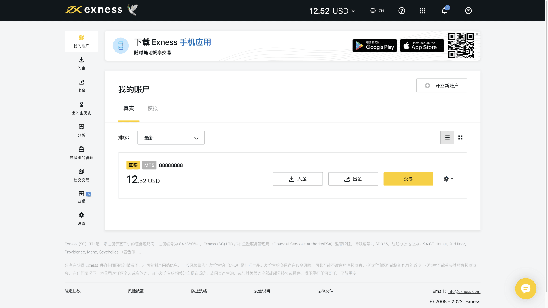The image size is (548, 308).
Task: Open the user profile icon
Action: (468, 11)
